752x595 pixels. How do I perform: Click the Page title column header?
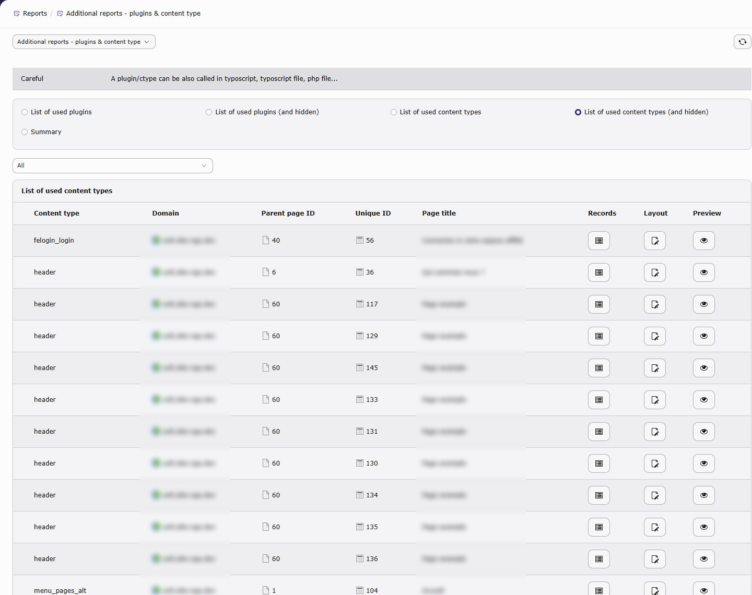pos(439,213)
